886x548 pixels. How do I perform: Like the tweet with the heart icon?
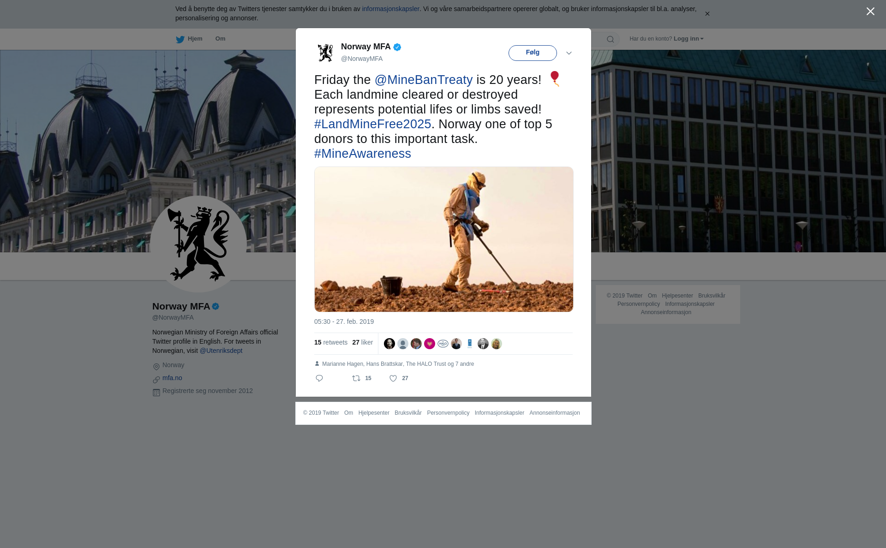[393, 378]
